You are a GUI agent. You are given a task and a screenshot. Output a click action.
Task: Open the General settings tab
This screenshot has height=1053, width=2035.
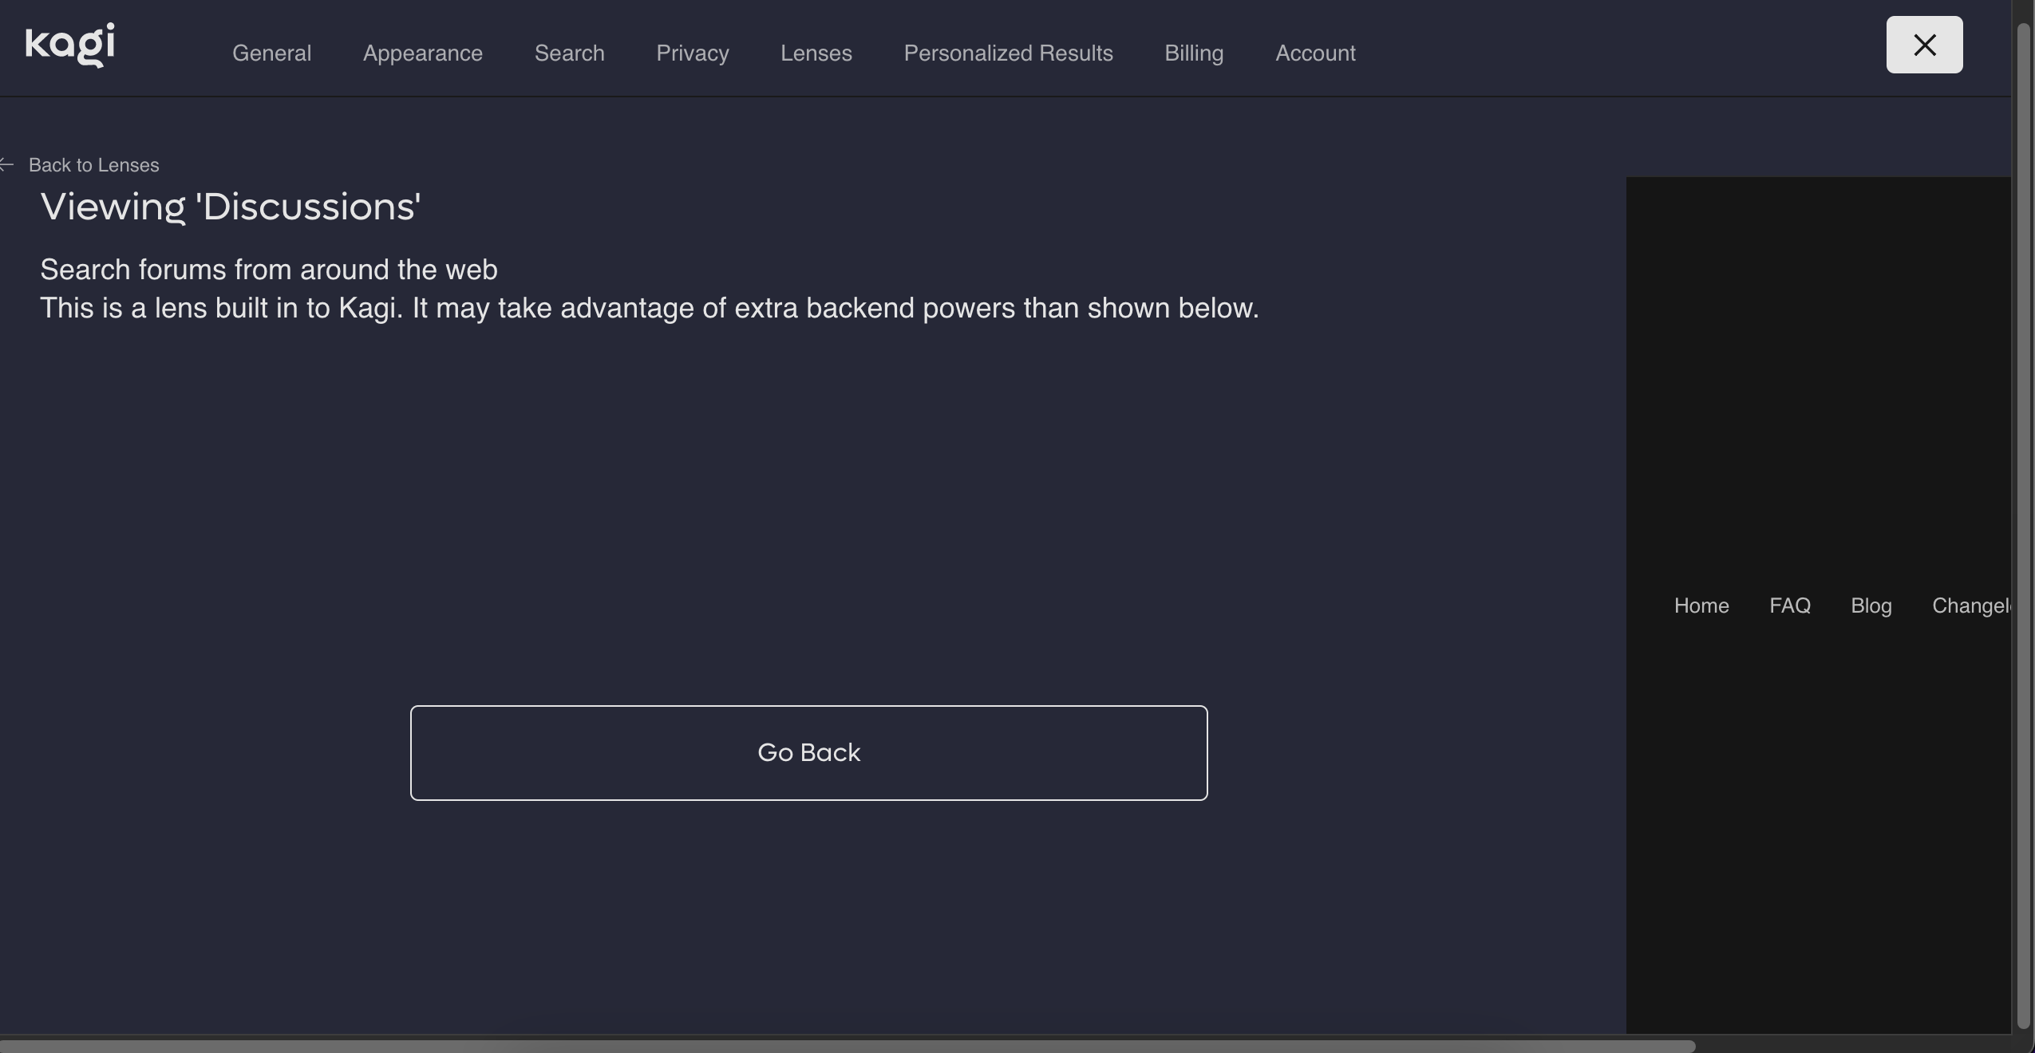click(271, 53)
